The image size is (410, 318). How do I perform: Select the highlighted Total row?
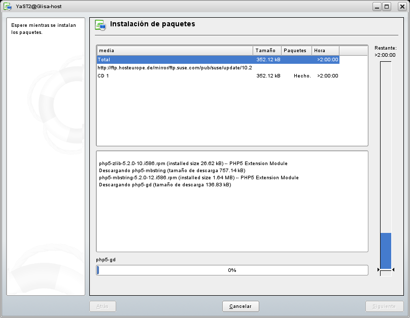[x=218, y=60]
